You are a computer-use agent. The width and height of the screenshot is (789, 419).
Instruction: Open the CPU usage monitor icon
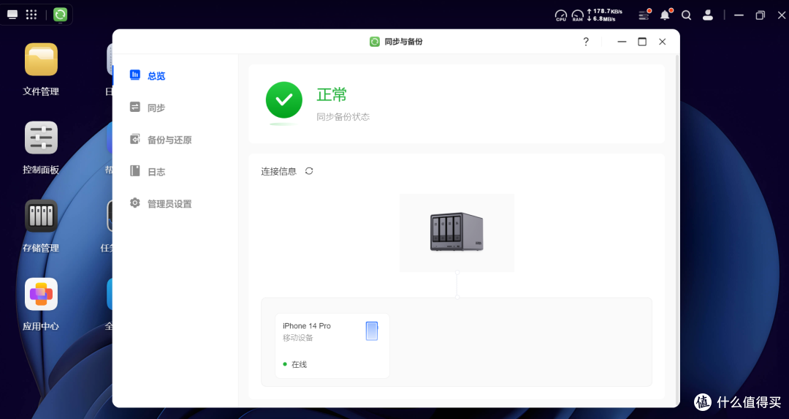tap(560, 15)
